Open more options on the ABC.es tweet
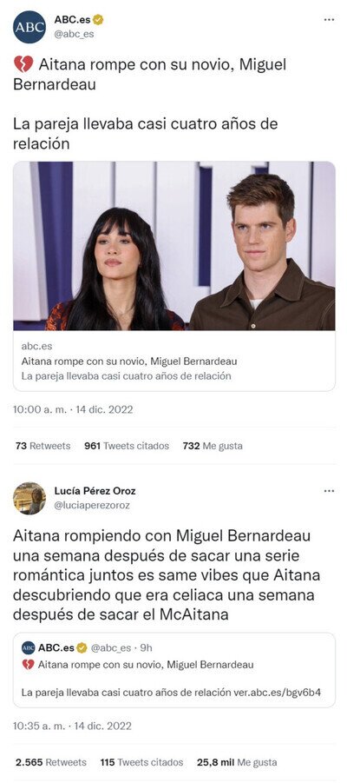347x783 pixels. (x=329, y=19)
